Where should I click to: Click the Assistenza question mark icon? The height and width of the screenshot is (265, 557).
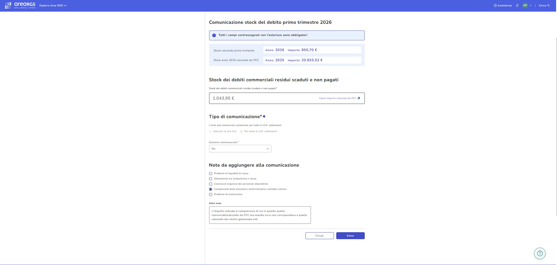coord(495,6)
